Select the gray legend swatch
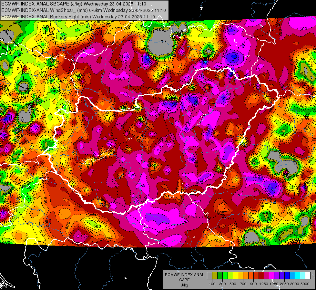 tap(209, 276)
